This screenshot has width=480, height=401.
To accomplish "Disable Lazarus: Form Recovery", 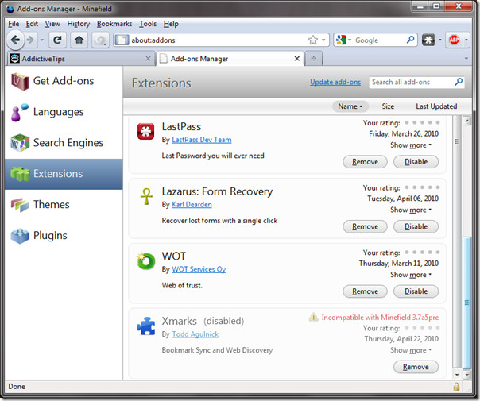I will click(x=416, y=226).
